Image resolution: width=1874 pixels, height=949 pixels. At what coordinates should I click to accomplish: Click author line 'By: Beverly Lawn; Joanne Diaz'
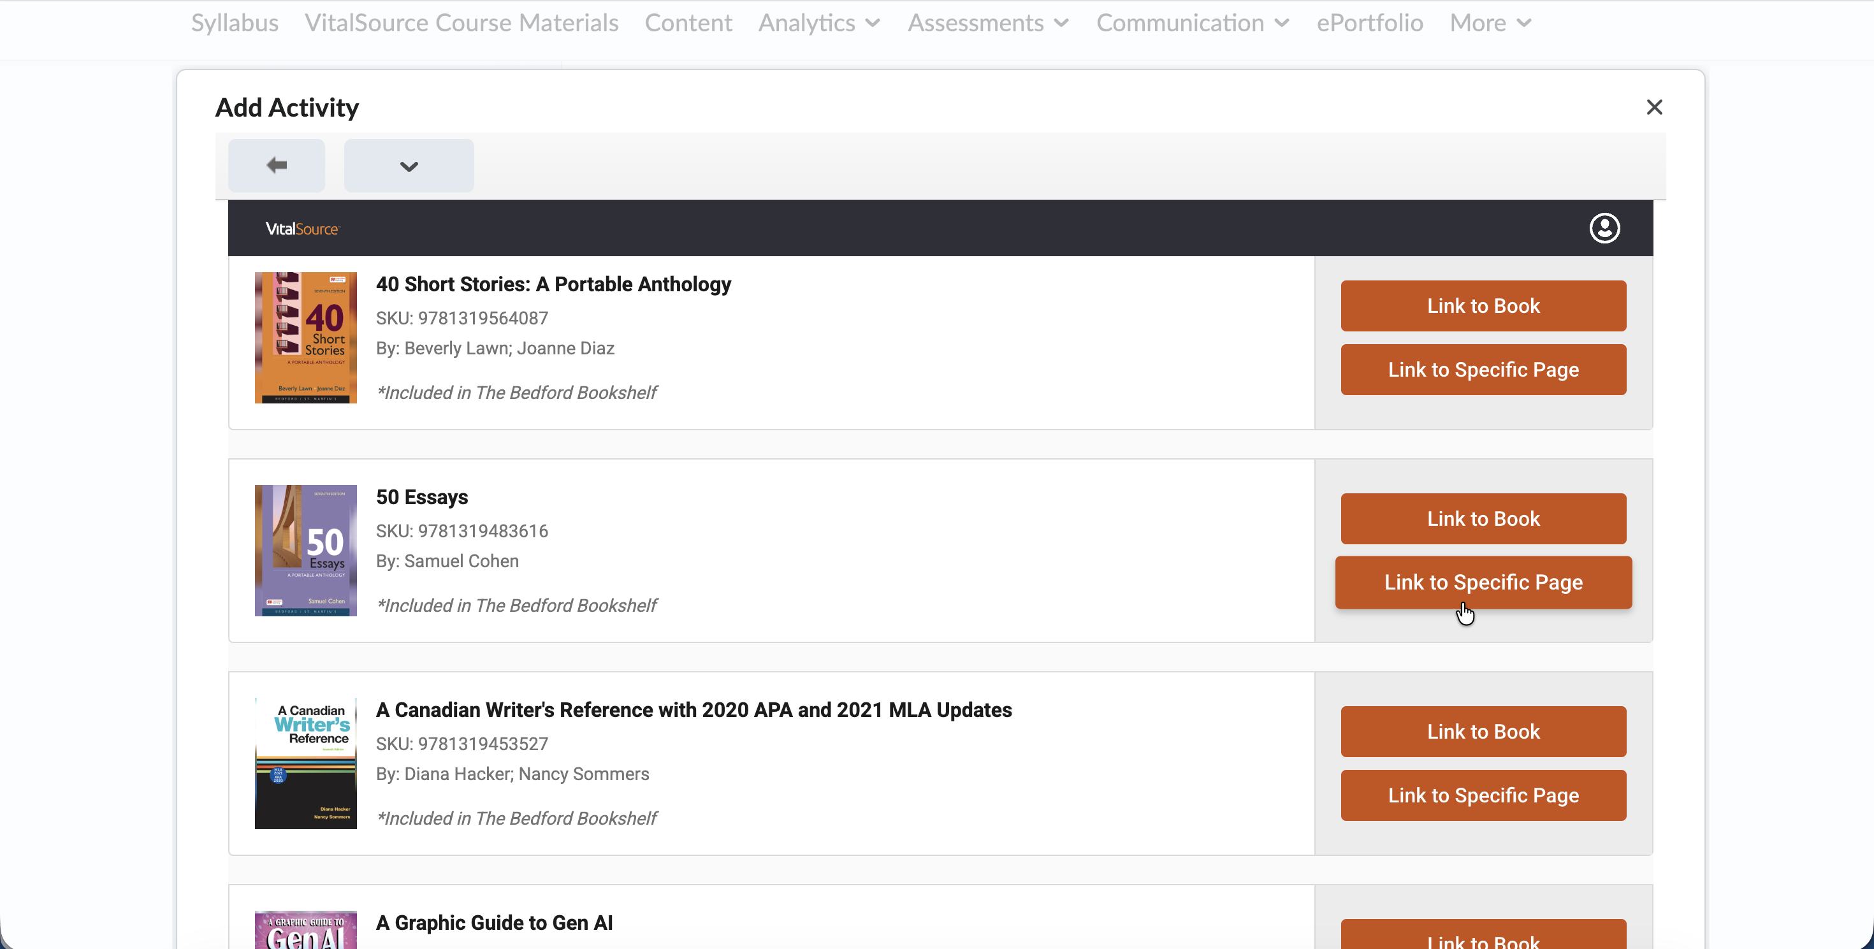pos(495,349)
